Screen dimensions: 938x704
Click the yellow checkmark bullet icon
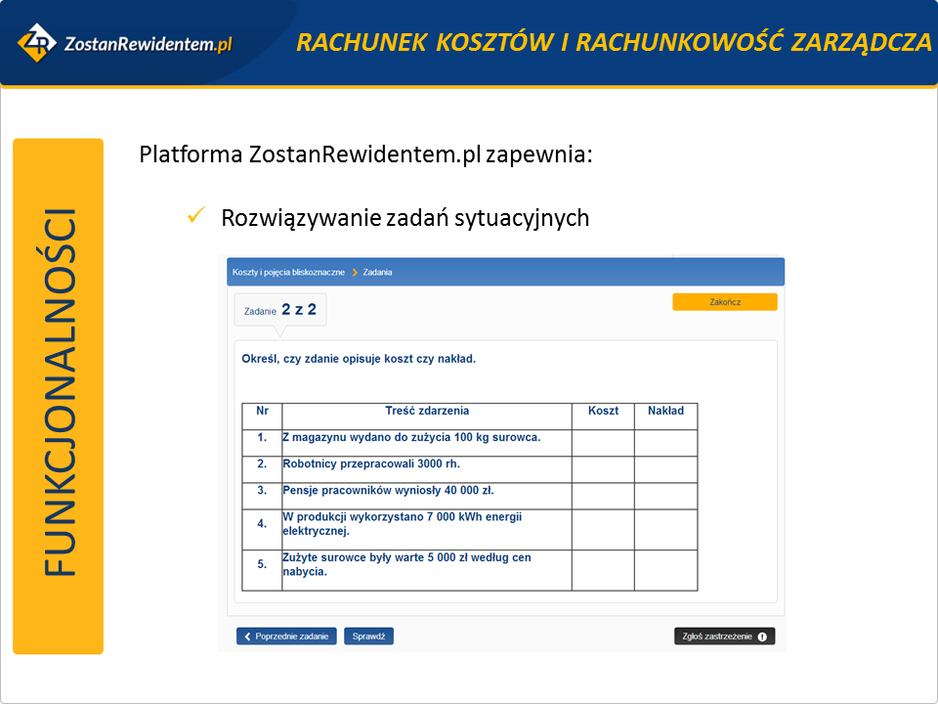click(x=194, y=216)
